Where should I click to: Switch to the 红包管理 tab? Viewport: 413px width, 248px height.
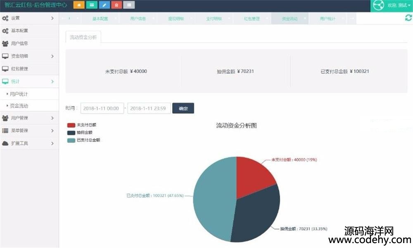click(252, 19)
